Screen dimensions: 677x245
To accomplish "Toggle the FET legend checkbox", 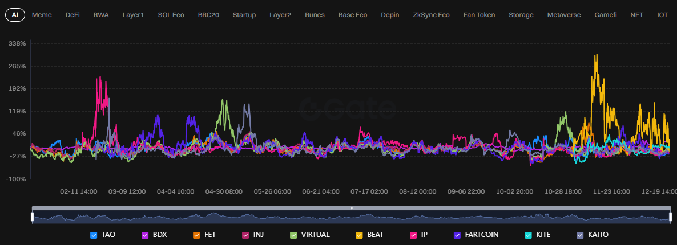I will tap(196, 235).
